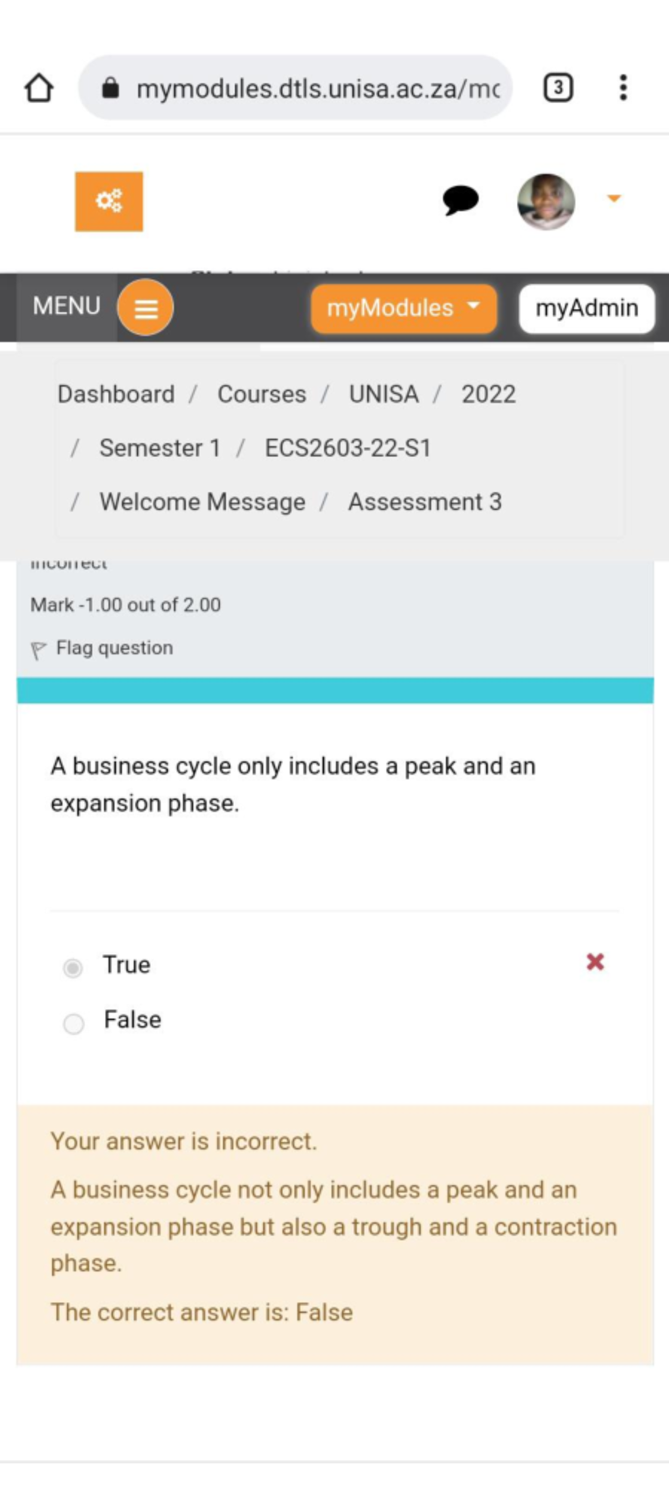Viewport: 669px width, 1487px height.
Task: Click the flag icon to flag question
Action: click(x=38, y=650)
